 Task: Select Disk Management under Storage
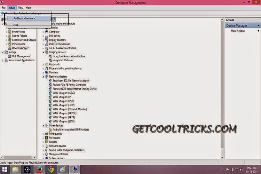pos(21,56)
